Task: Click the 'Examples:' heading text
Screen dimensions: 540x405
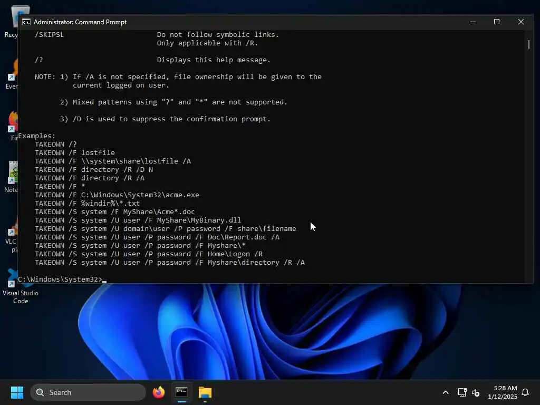Action: click(36, 136)
